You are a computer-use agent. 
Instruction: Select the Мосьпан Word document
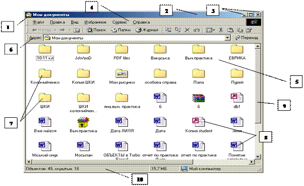coord(83,149)
